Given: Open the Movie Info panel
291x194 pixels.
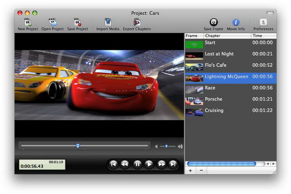Looking at the screenshot, I should (236, 22).
